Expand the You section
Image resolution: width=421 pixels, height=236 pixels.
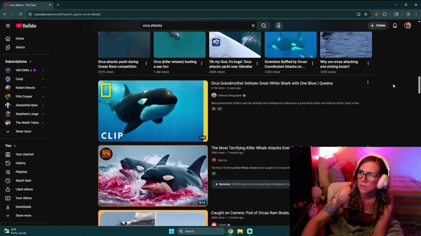point(11,146)
